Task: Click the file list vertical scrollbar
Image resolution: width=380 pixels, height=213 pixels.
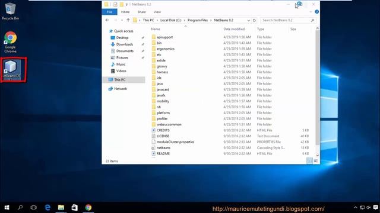Action: tap(318, 88)
